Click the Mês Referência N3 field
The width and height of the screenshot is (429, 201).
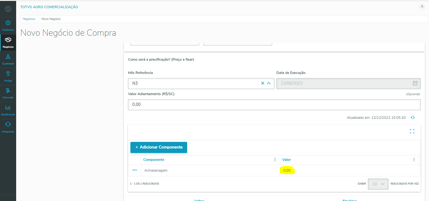click(x=201, y=83)
